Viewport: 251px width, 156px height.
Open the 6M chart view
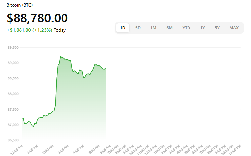(169, 28)
